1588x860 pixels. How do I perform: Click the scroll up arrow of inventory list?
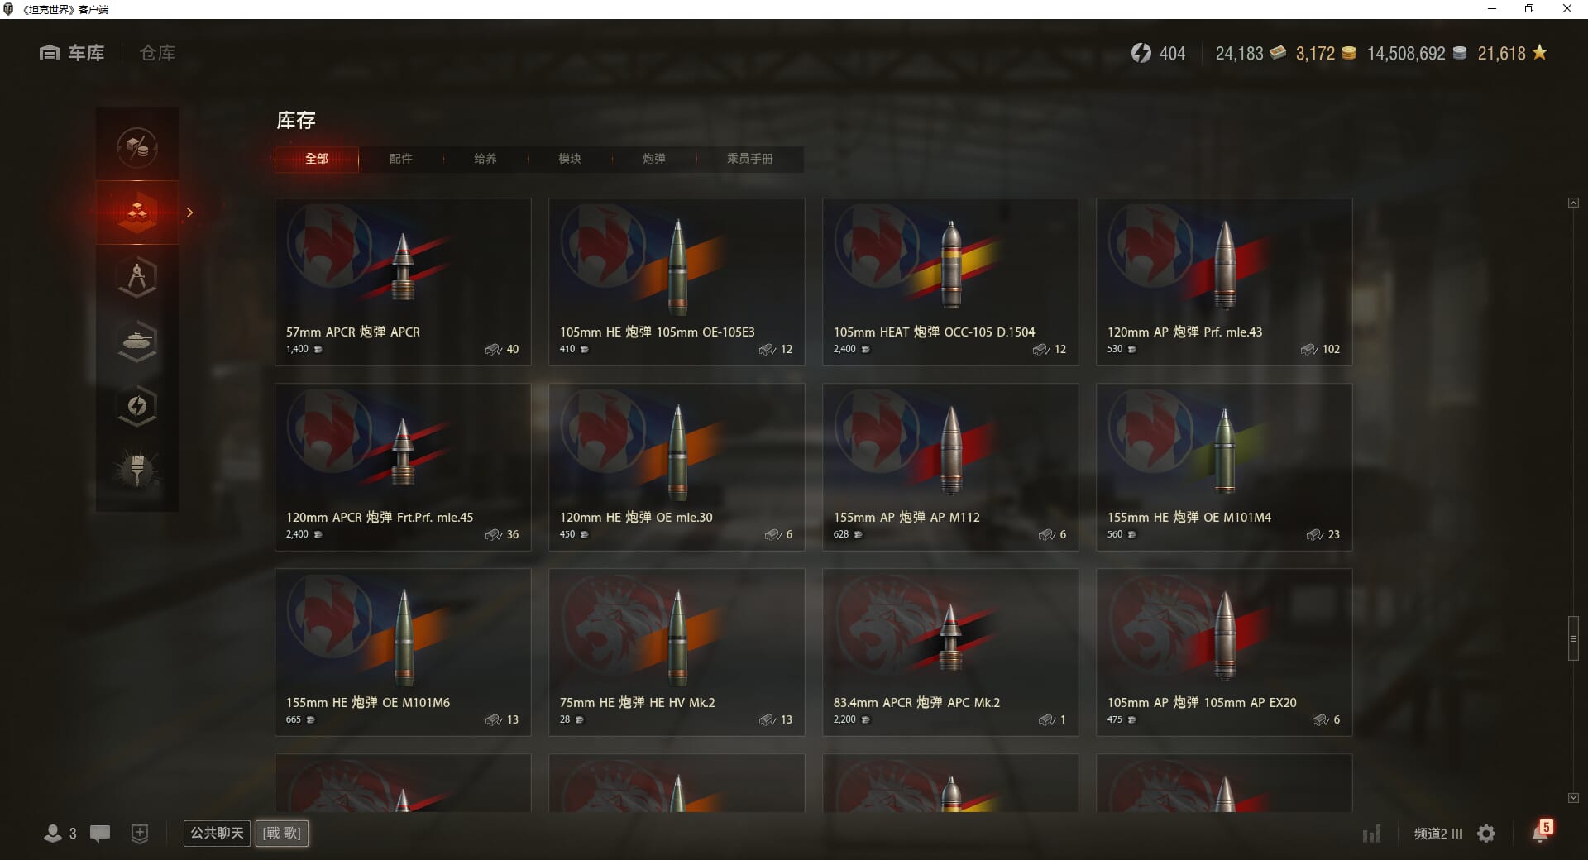tap(1573, 203)
